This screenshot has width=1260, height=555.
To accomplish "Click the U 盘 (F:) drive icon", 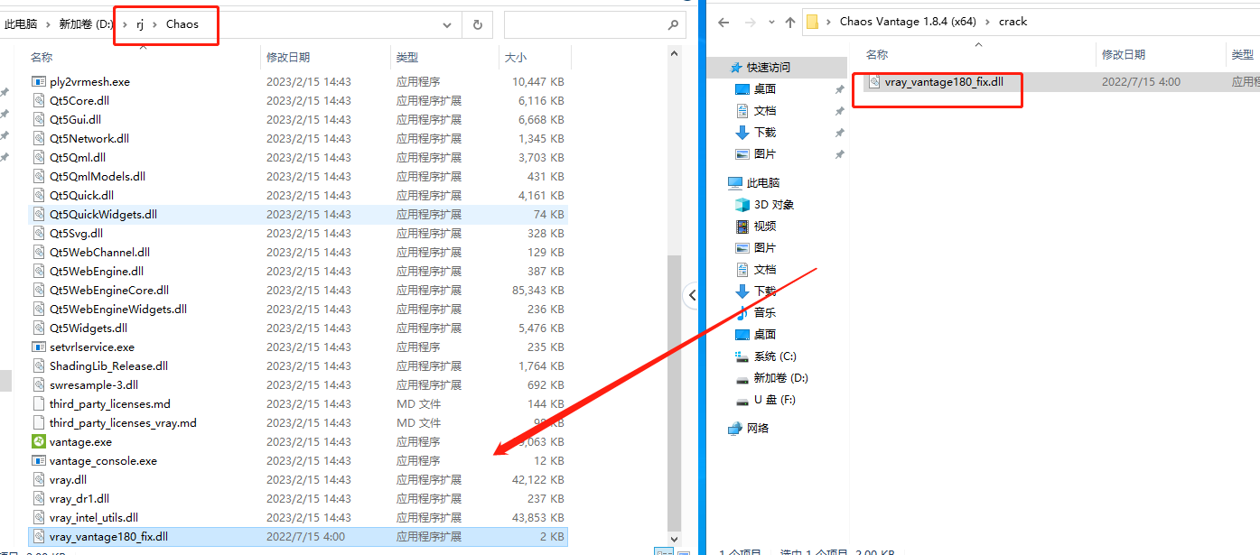I will point(742,400).
